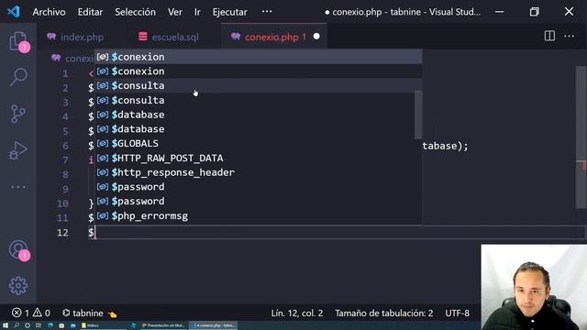Screen dimensions: 587x330
Task: Switch to the Presentación taskbar window
Action: (163, 325)
